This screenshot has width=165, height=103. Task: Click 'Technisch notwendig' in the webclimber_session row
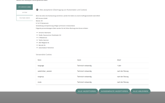click(x=84, y=71)
